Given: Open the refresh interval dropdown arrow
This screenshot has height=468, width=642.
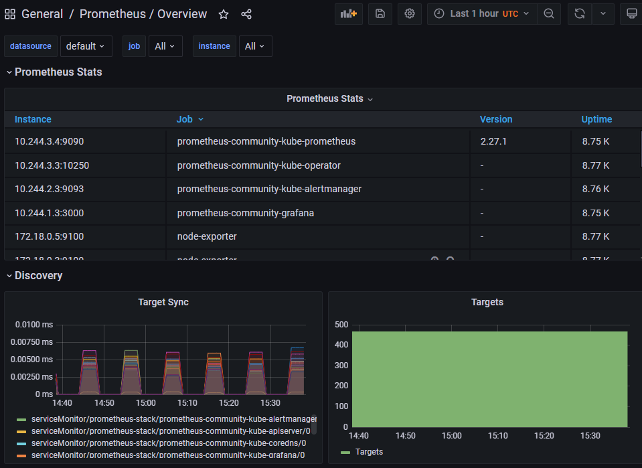Looking at the screenshot, I should (x=604, y=13).
